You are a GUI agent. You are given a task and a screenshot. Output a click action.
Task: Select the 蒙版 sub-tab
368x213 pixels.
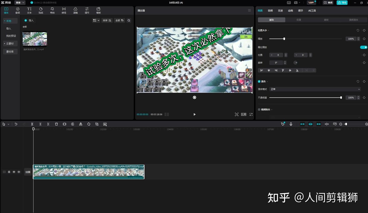(x=326, y=20)
